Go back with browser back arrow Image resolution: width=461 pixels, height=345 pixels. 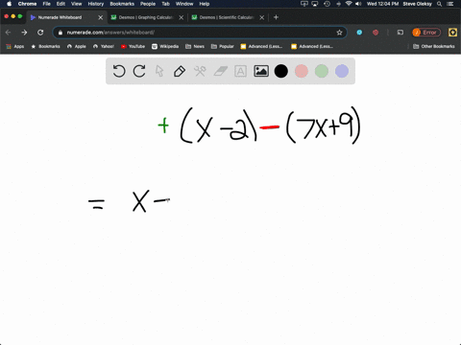pos(9,33)
